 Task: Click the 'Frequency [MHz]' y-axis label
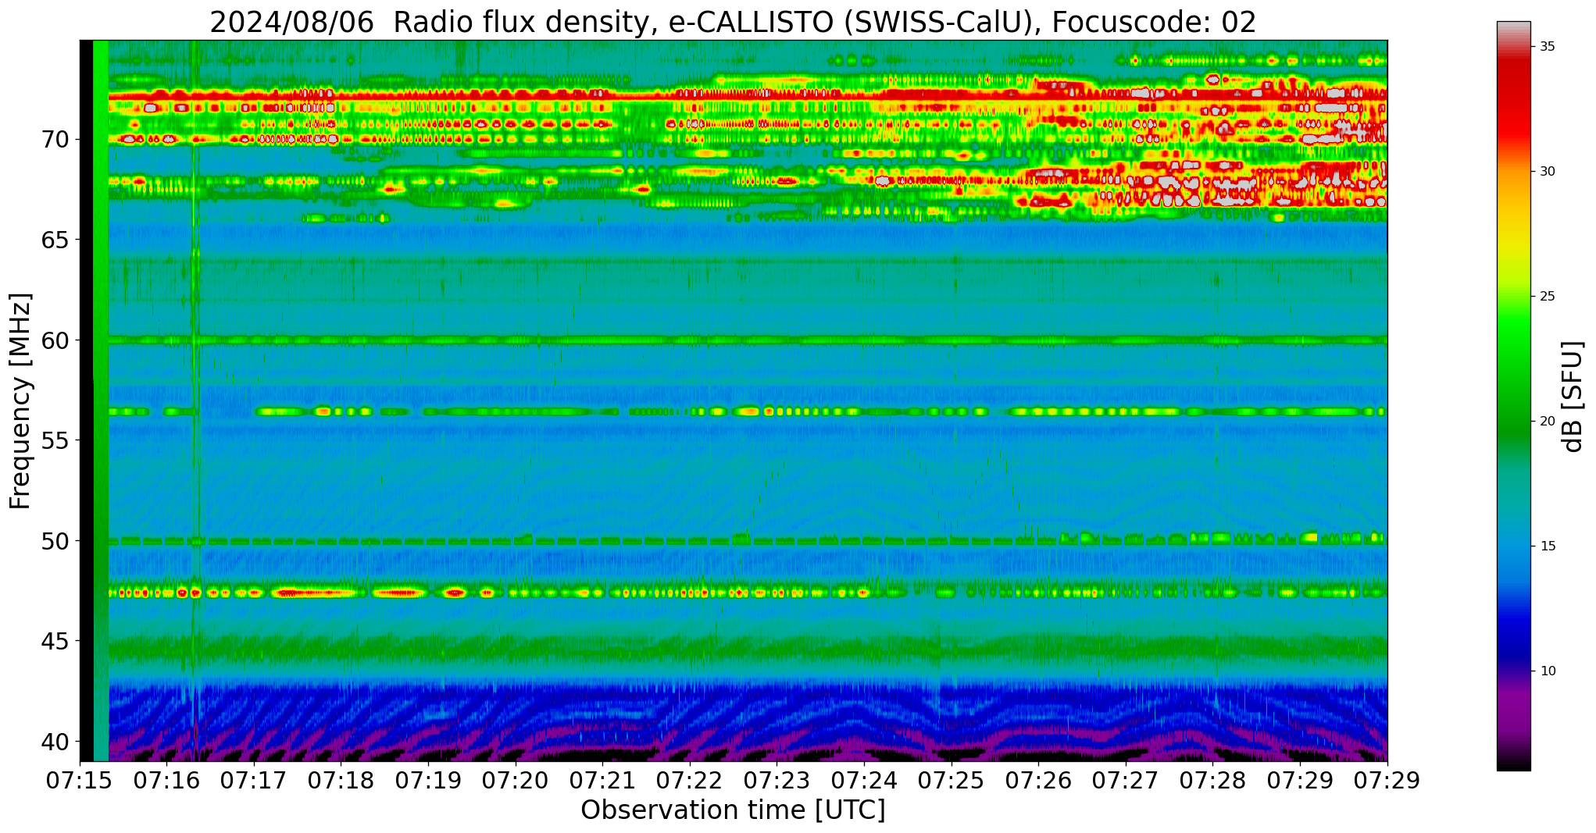[x=20, y=400]
